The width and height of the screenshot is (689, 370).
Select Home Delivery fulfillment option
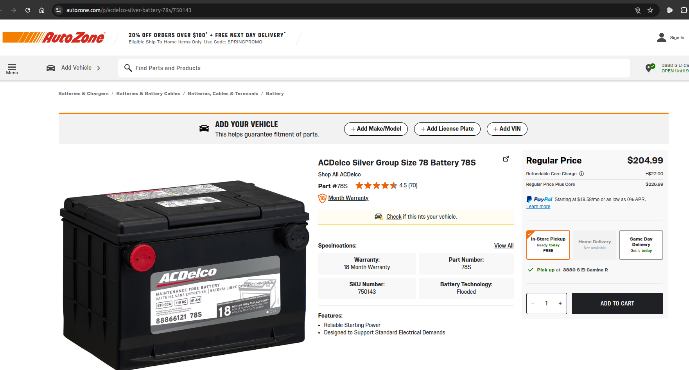click(x=595, y=245)
